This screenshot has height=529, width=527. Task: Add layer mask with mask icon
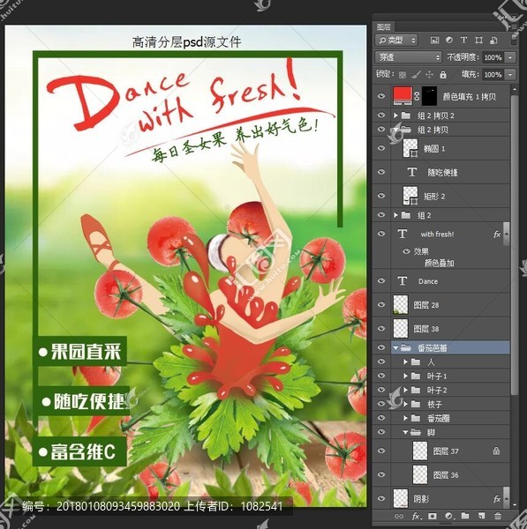point(432,516)
